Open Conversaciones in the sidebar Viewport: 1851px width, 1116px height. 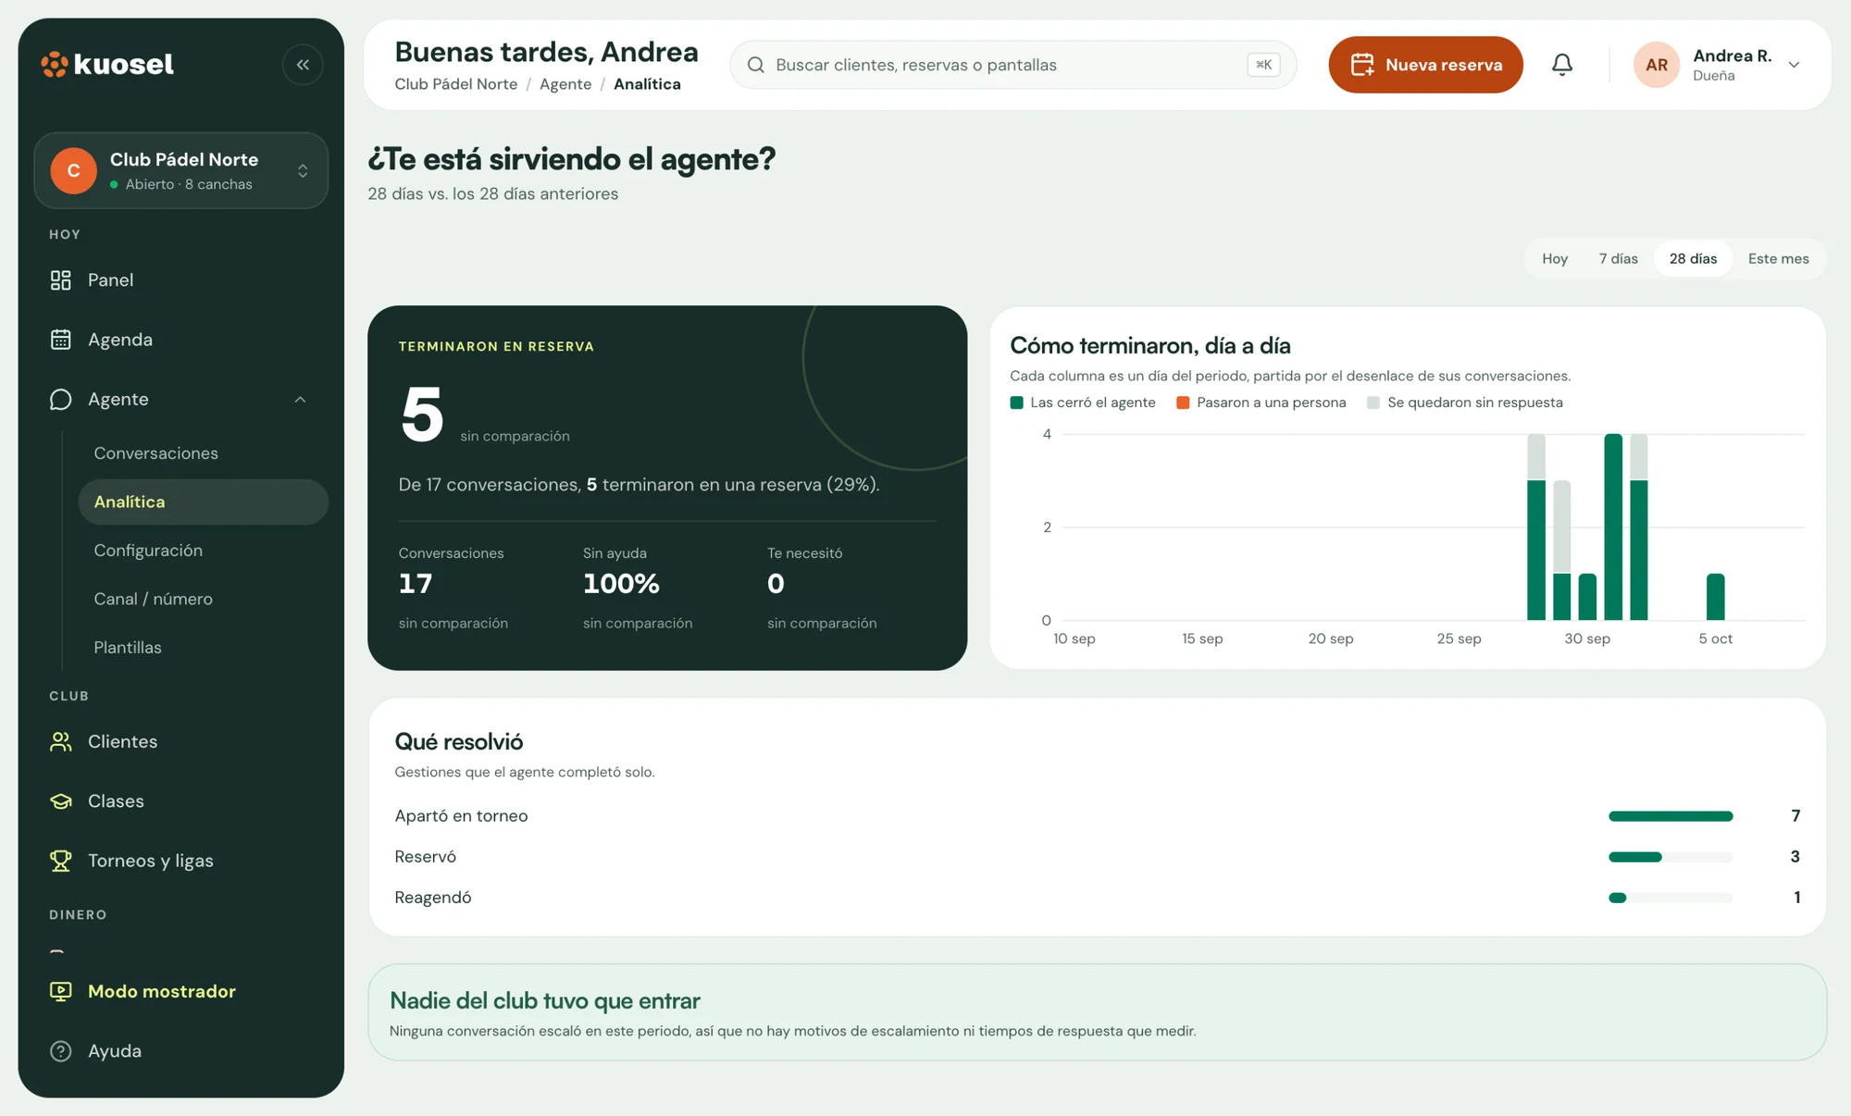tap(204, 453)
